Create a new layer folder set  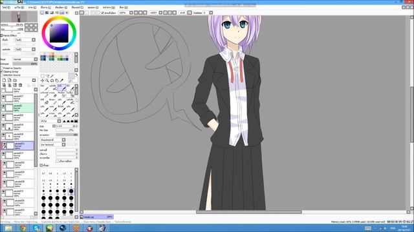[15, 80]
